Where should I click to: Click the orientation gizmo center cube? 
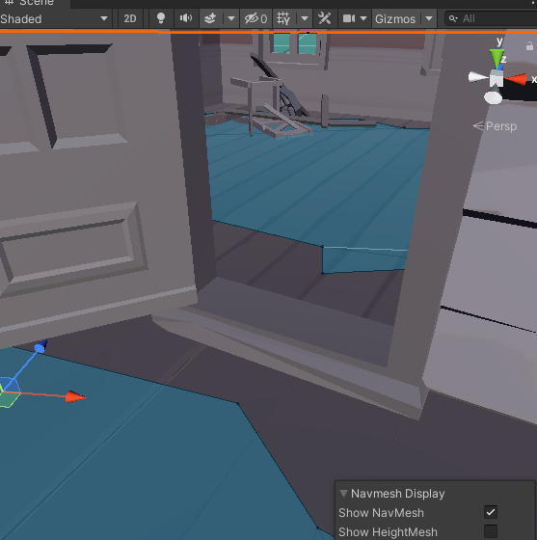tap(497, 78)
